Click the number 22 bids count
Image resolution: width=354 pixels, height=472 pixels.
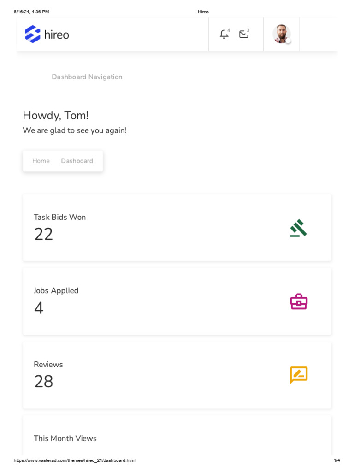[x=44, y=234]
